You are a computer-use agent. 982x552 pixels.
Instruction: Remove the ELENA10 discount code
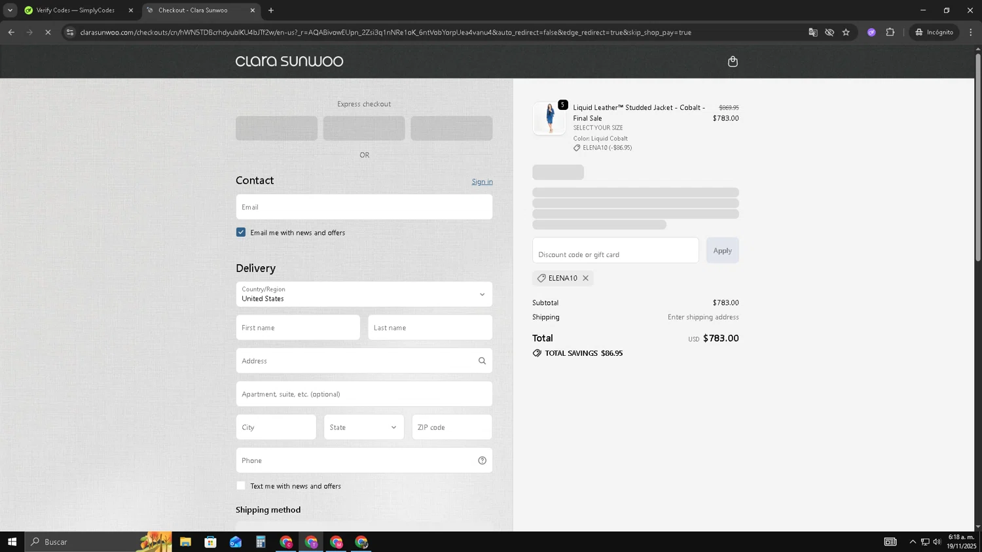pos(586,278)
